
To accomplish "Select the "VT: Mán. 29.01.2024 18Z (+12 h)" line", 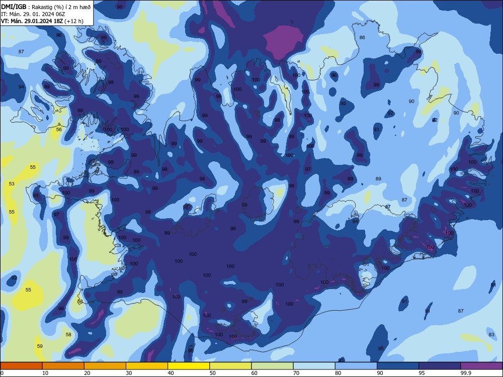I will click(x=42, y=21).
